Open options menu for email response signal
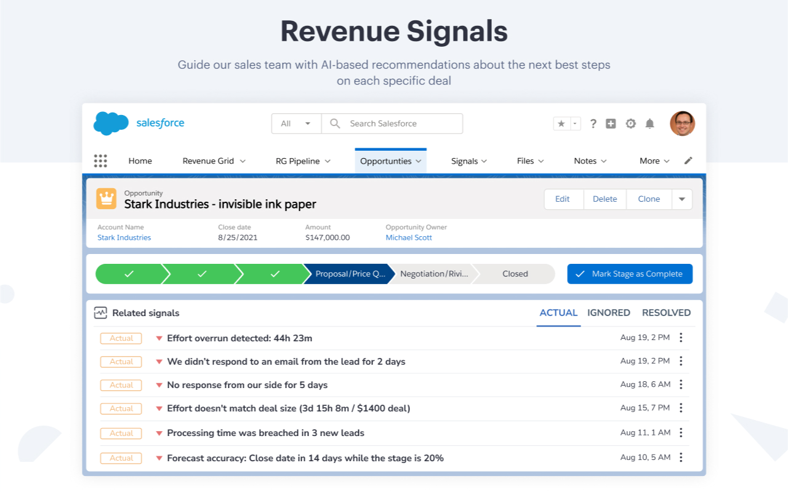The height and width of the screenshot is (492, 788). point(681,361)
